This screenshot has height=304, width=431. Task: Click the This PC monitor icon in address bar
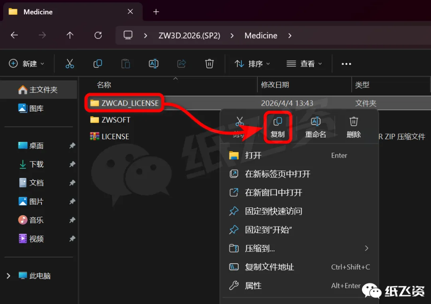pos(128,35)
